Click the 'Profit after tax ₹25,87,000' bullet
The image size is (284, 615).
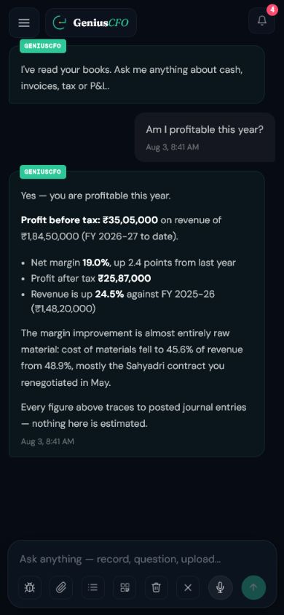tap(91, 279)
